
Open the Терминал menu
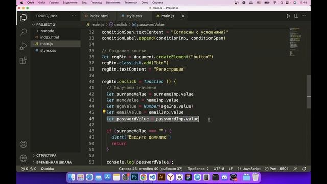pyautogui.click(x=131, y=3)
